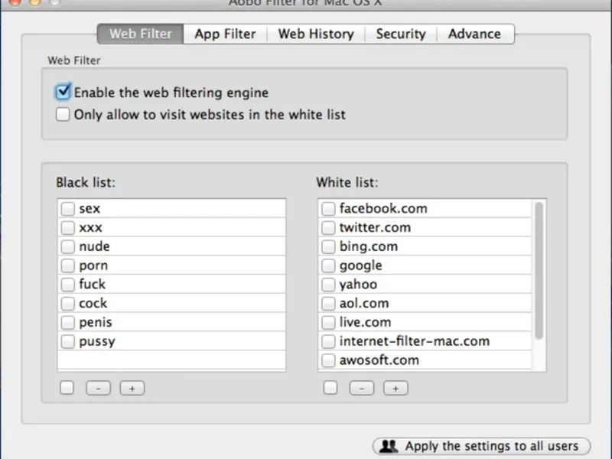Screen dimensions: 612x459
Task: Uncheck Enable the web filtering engine
Action: (63, 92)
